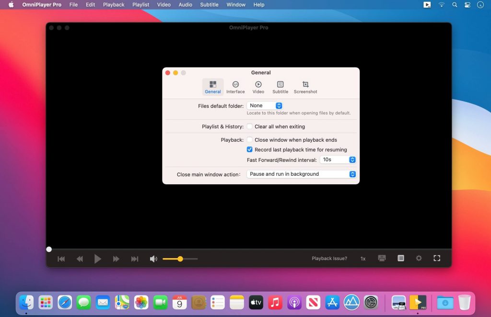Select the General preferences tab

(x=213, y=87)
